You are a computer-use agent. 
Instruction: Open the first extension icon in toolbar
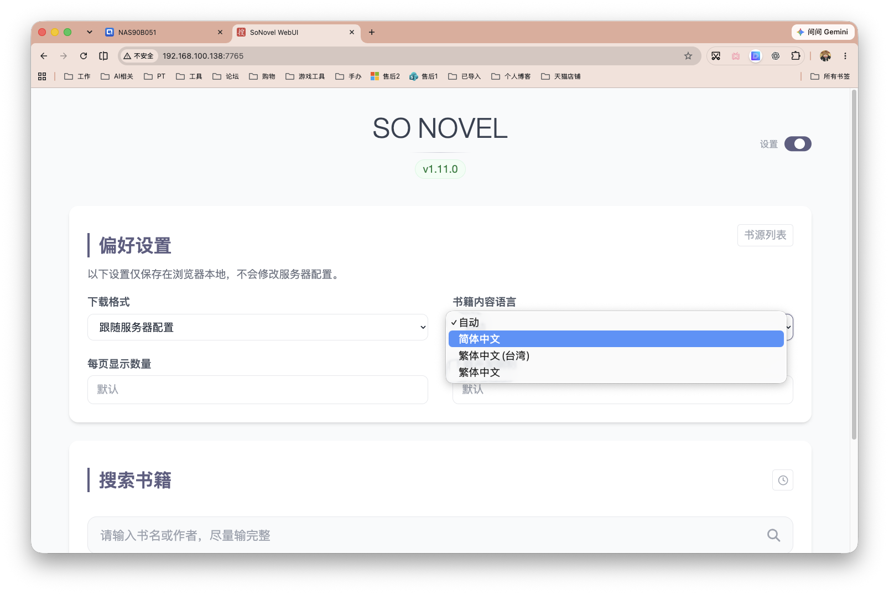(716, 56)
